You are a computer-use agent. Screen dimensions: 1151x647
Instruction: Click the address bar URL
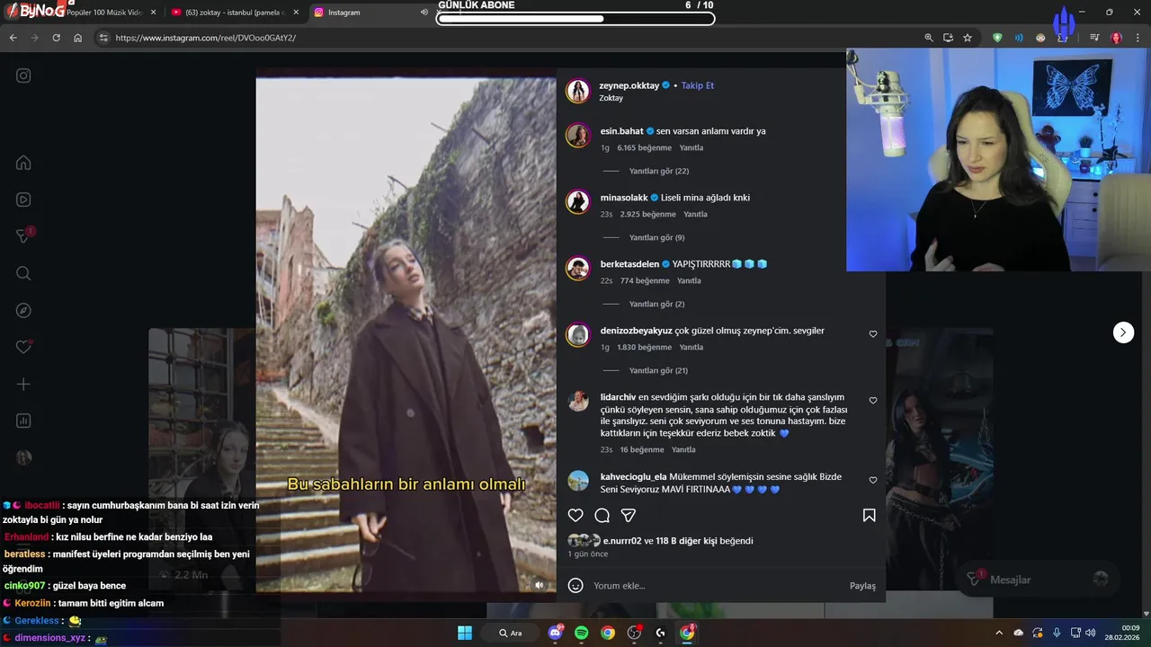click(x=205, y=38)
